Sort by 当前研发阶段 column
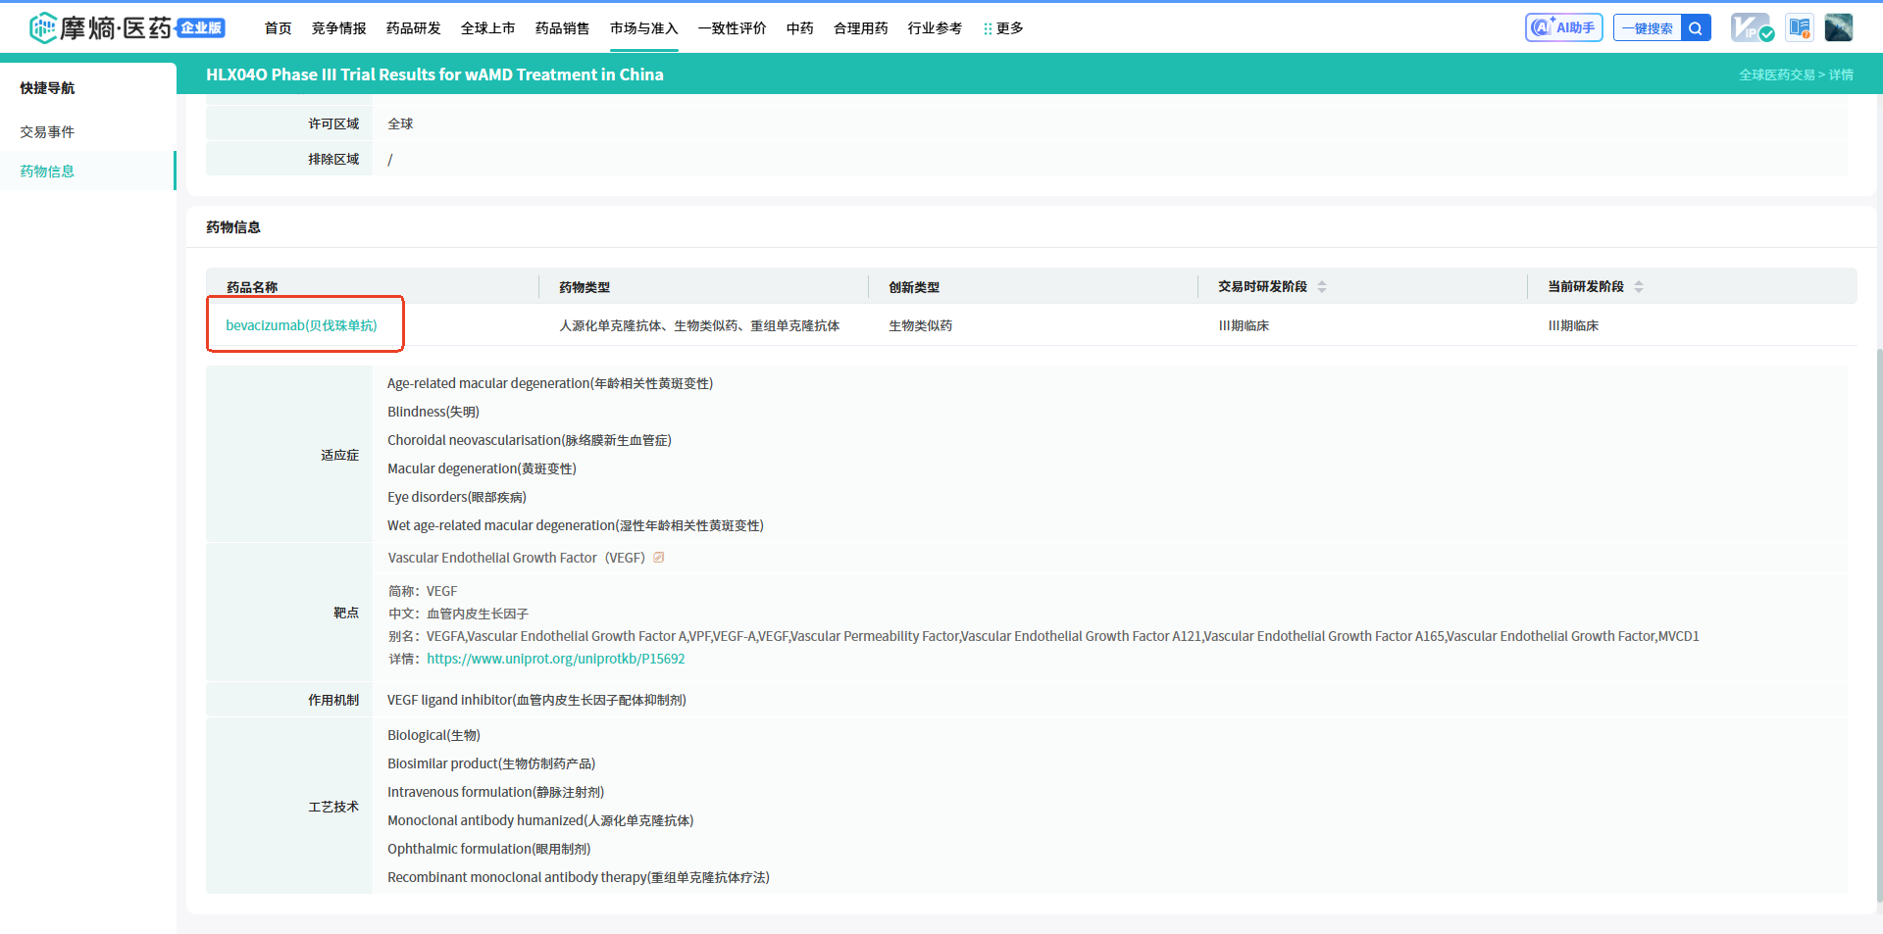 click(x=1639, y=287)
